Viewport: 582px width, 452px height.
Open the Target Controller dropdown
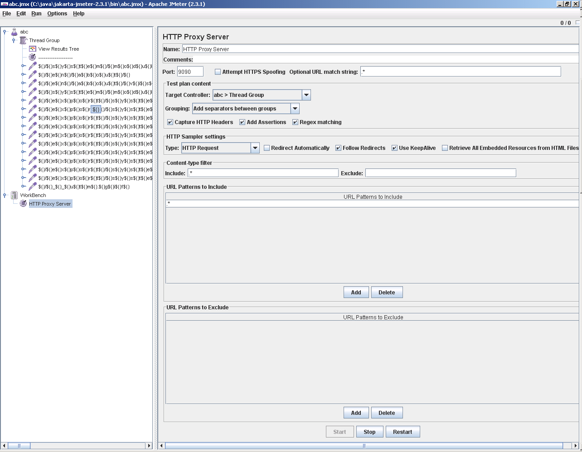[307, 95]
